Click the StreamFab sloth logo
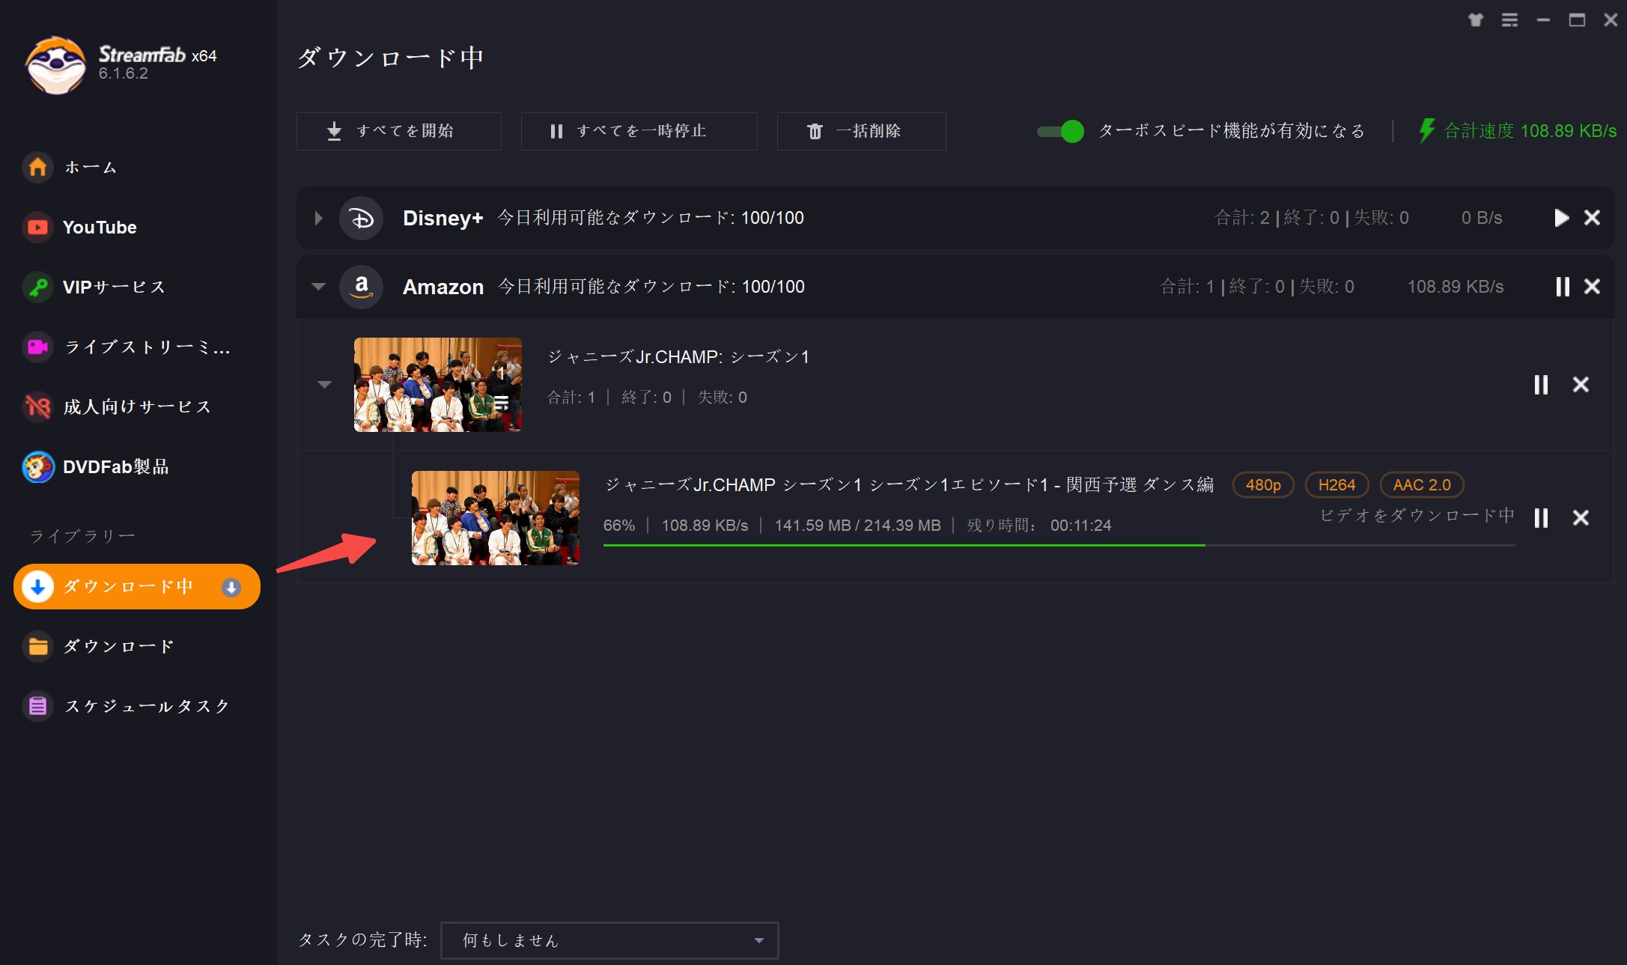Screen dimensions: 1627x965 55,65
